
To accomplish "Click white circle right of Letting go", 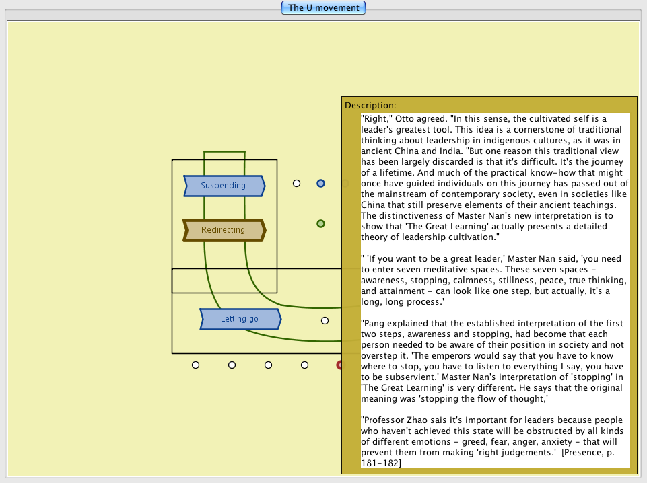I will click(325, 321).
